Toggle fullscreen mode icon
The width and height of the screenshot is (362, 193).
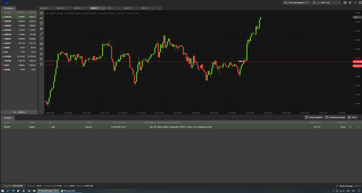tap(355, 3)
